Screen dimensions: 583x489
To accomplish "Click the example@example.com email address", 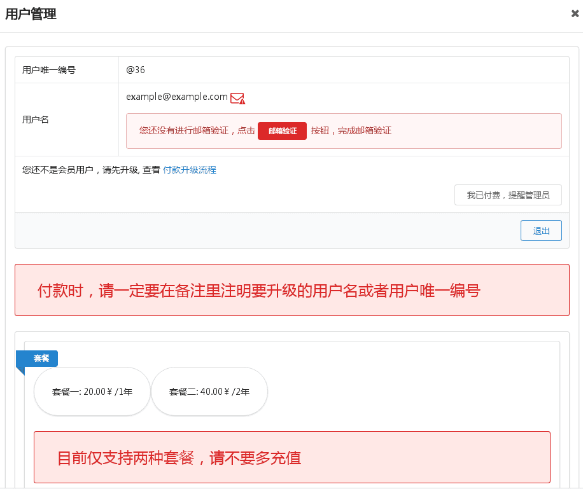I will [x=177, y=97].
